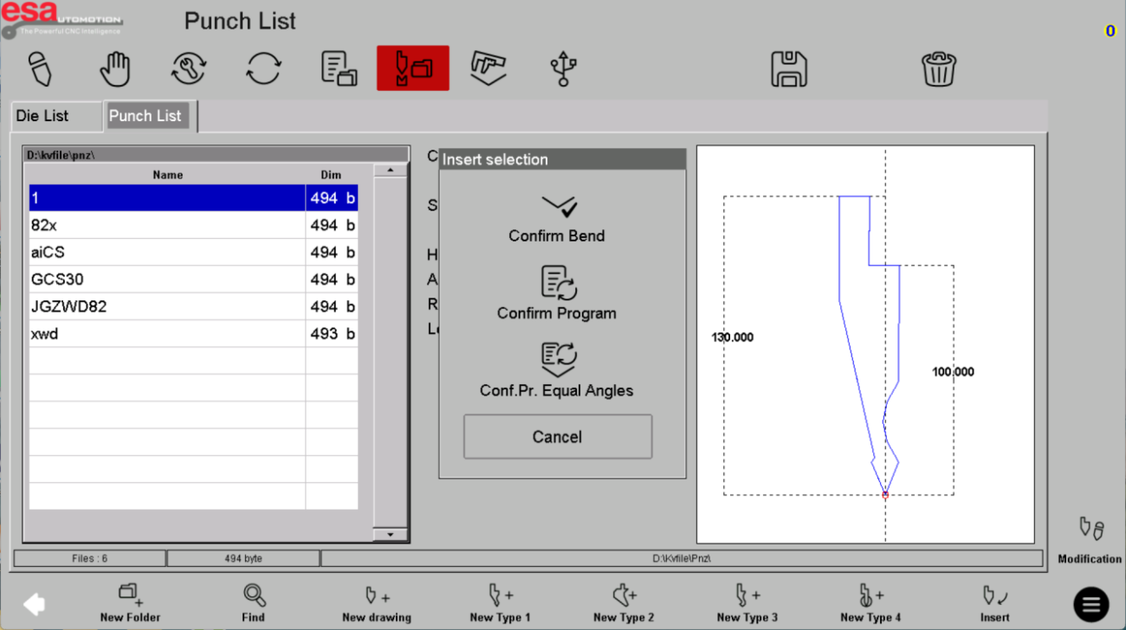Viewport: 1126px width, 630px height.
Task: Switch to the Die List tab
Action: pos(55,116)
